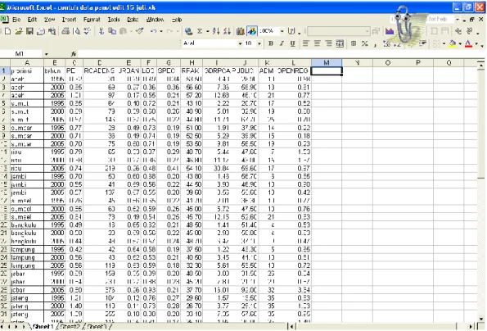Toggle Center alignment
The width and height of the screenshot is (487, 331).
tap(317, 43)
